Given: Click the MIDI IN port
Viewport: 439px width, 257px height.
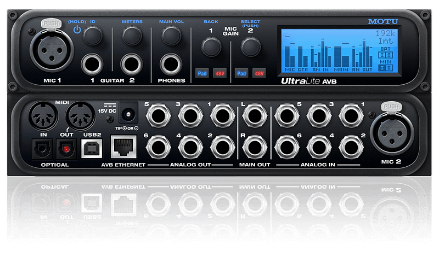Looking at the screenshot, I should [41, 116].
